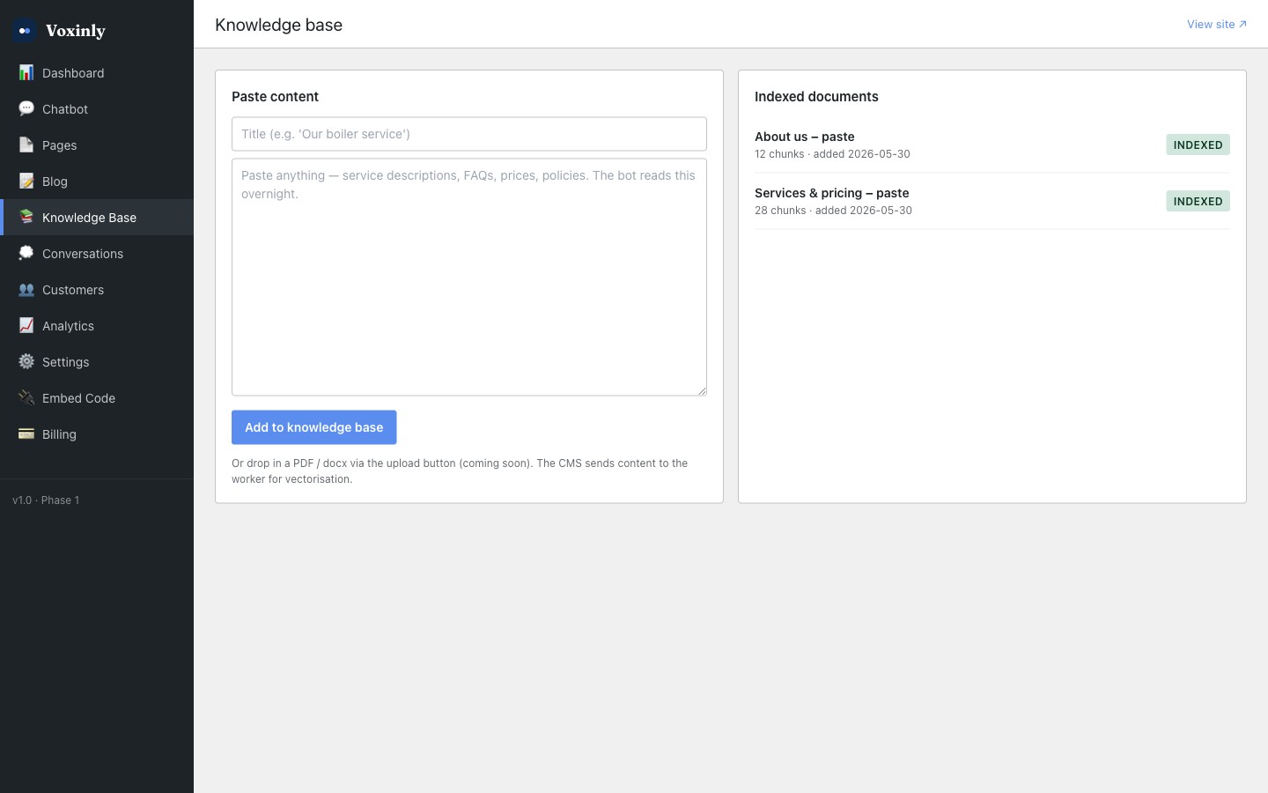Click 'v1.0 · Phase 1' version text

46,500
